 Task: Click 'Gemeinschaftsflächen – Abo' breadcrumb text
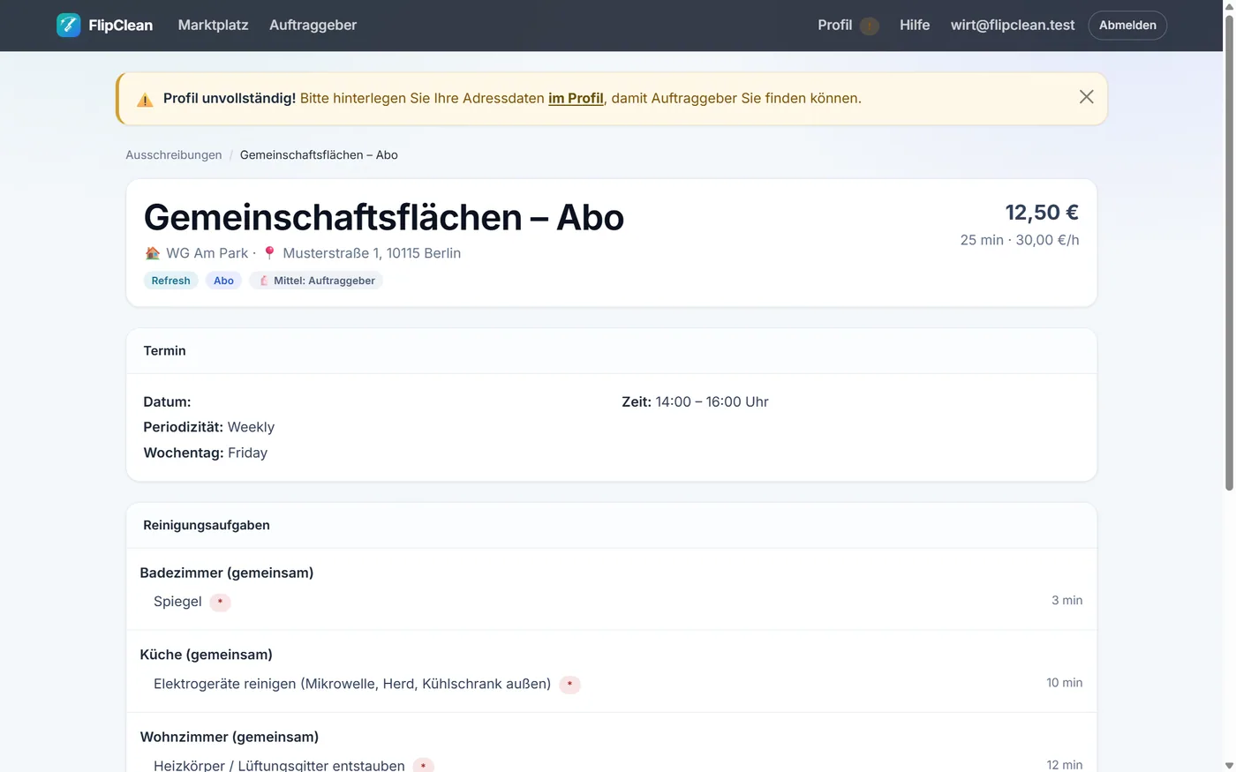319,154
